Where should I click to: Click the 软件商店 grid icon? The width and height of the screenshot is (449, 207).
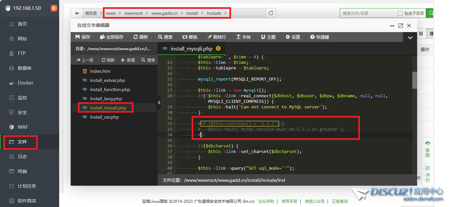[x=12, y=201]
